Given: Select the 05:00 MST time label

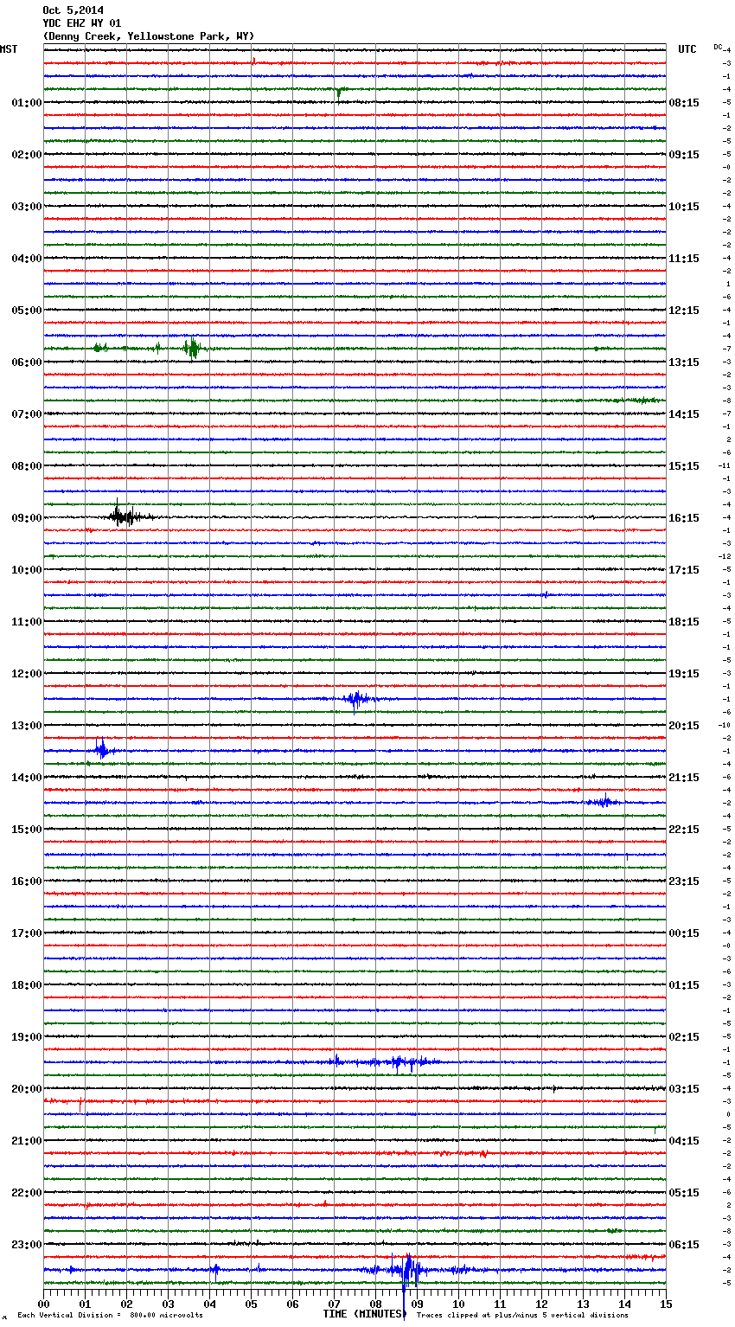Looking at the screenshot, I should [x=26, y=311].
